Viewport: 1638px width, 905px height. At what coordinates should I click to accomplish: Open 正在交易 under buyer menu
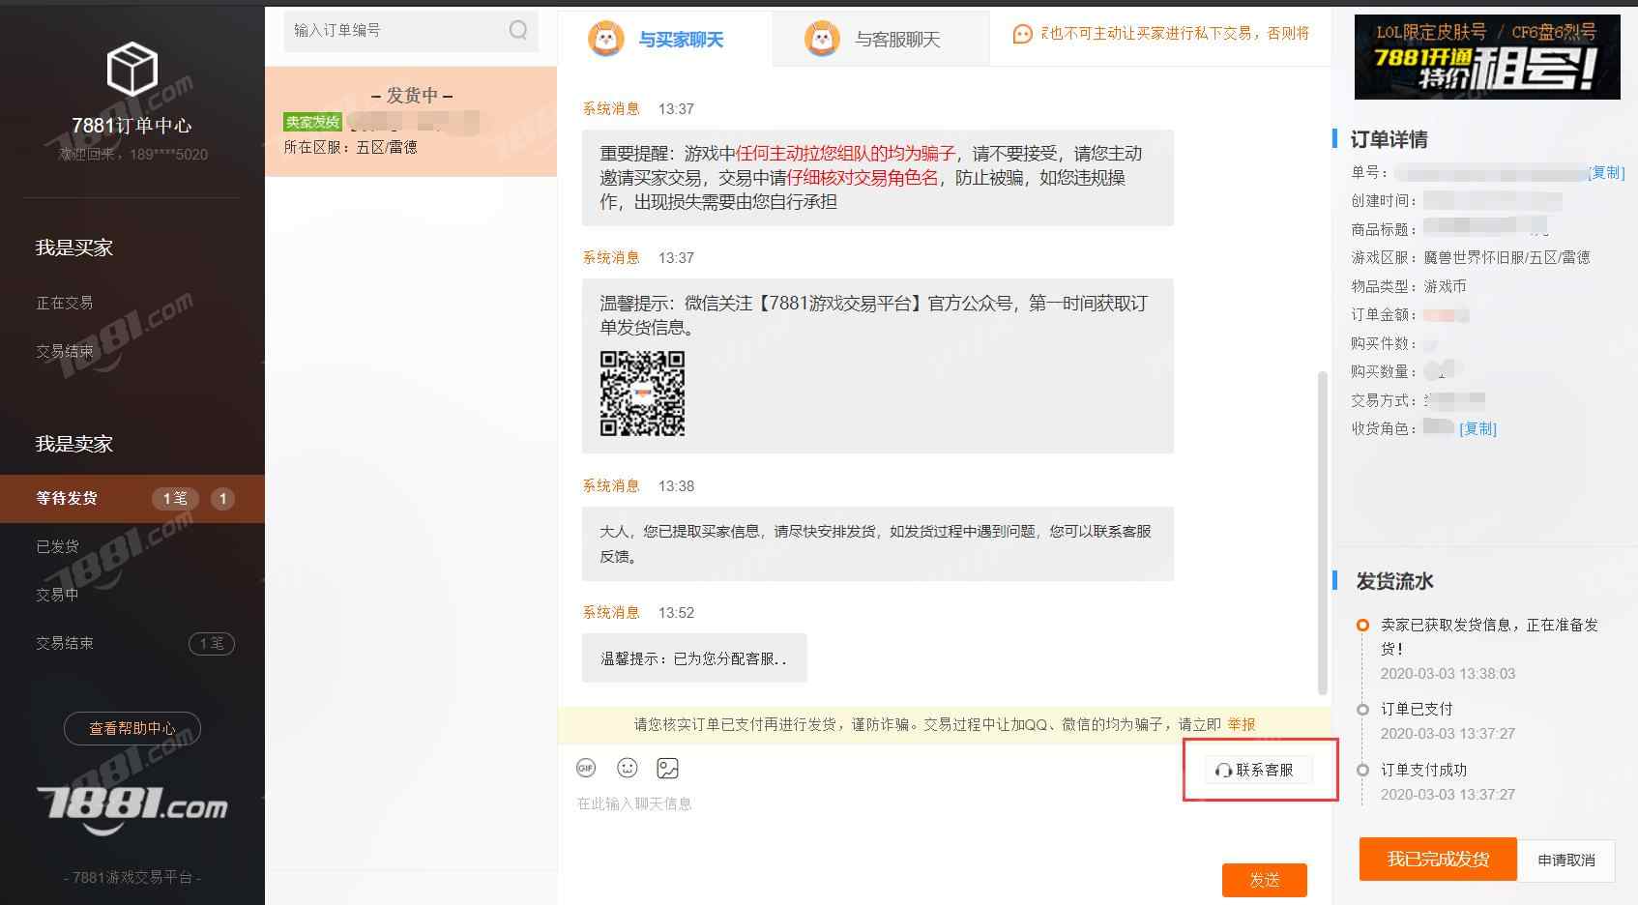[x=65, y=303]
